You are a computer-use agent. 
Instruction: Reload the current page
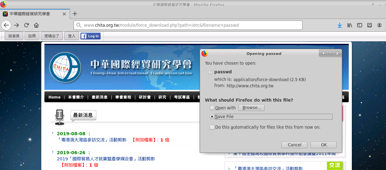pos(26,25)
